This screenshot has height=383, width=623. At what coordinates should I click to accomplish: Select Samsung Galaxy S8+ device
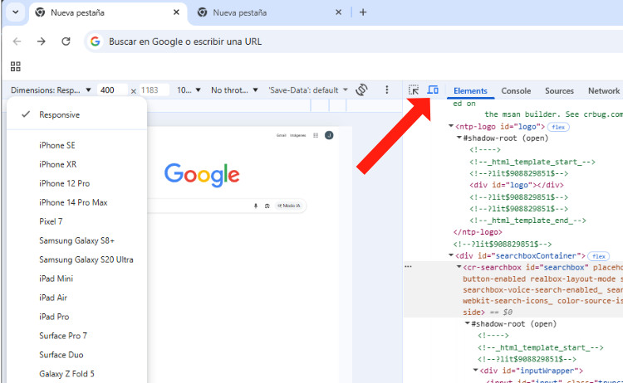tap(77, 240)
